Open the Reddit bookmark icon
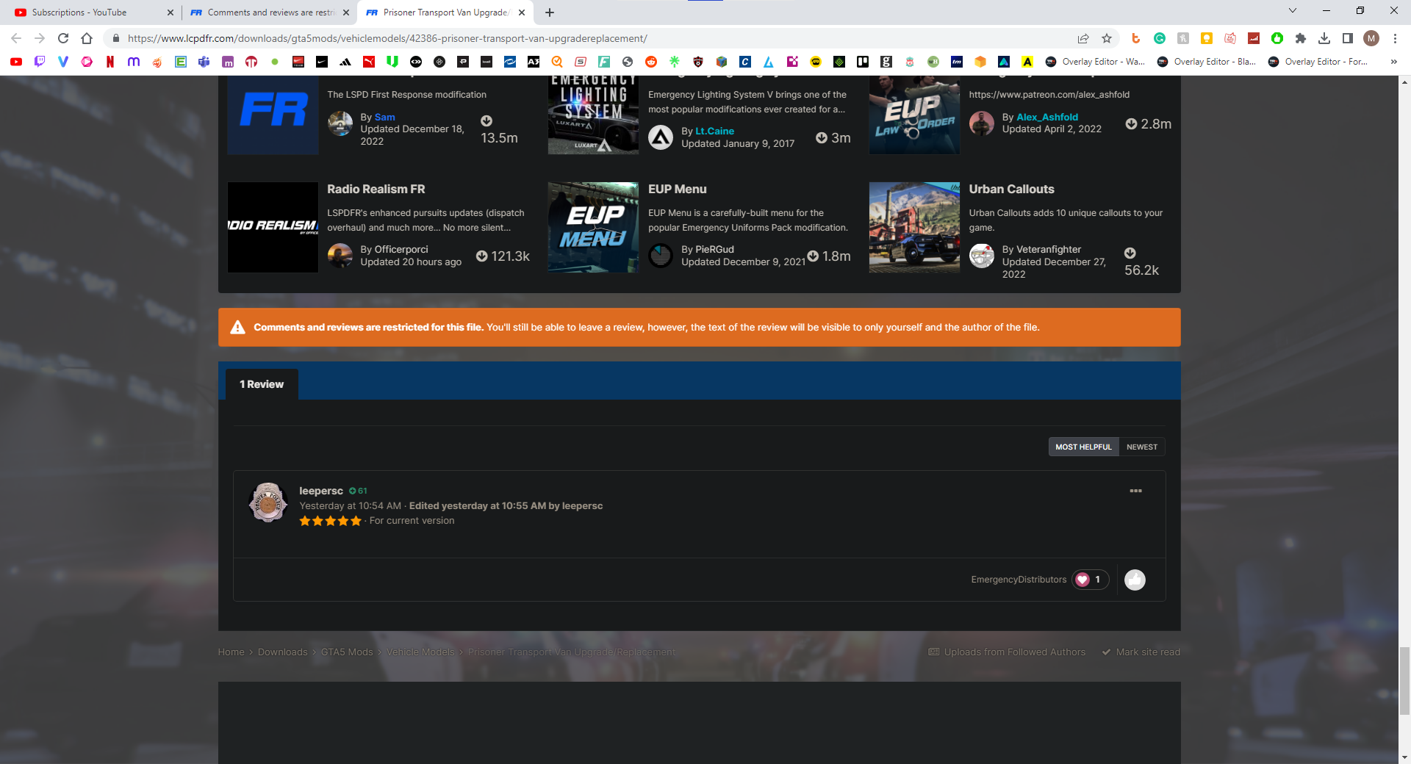Viewport: 1411px width, 764px height. [651, 62]
